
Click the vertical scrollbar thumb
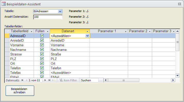pyautogui.click(x=178, y=42)
